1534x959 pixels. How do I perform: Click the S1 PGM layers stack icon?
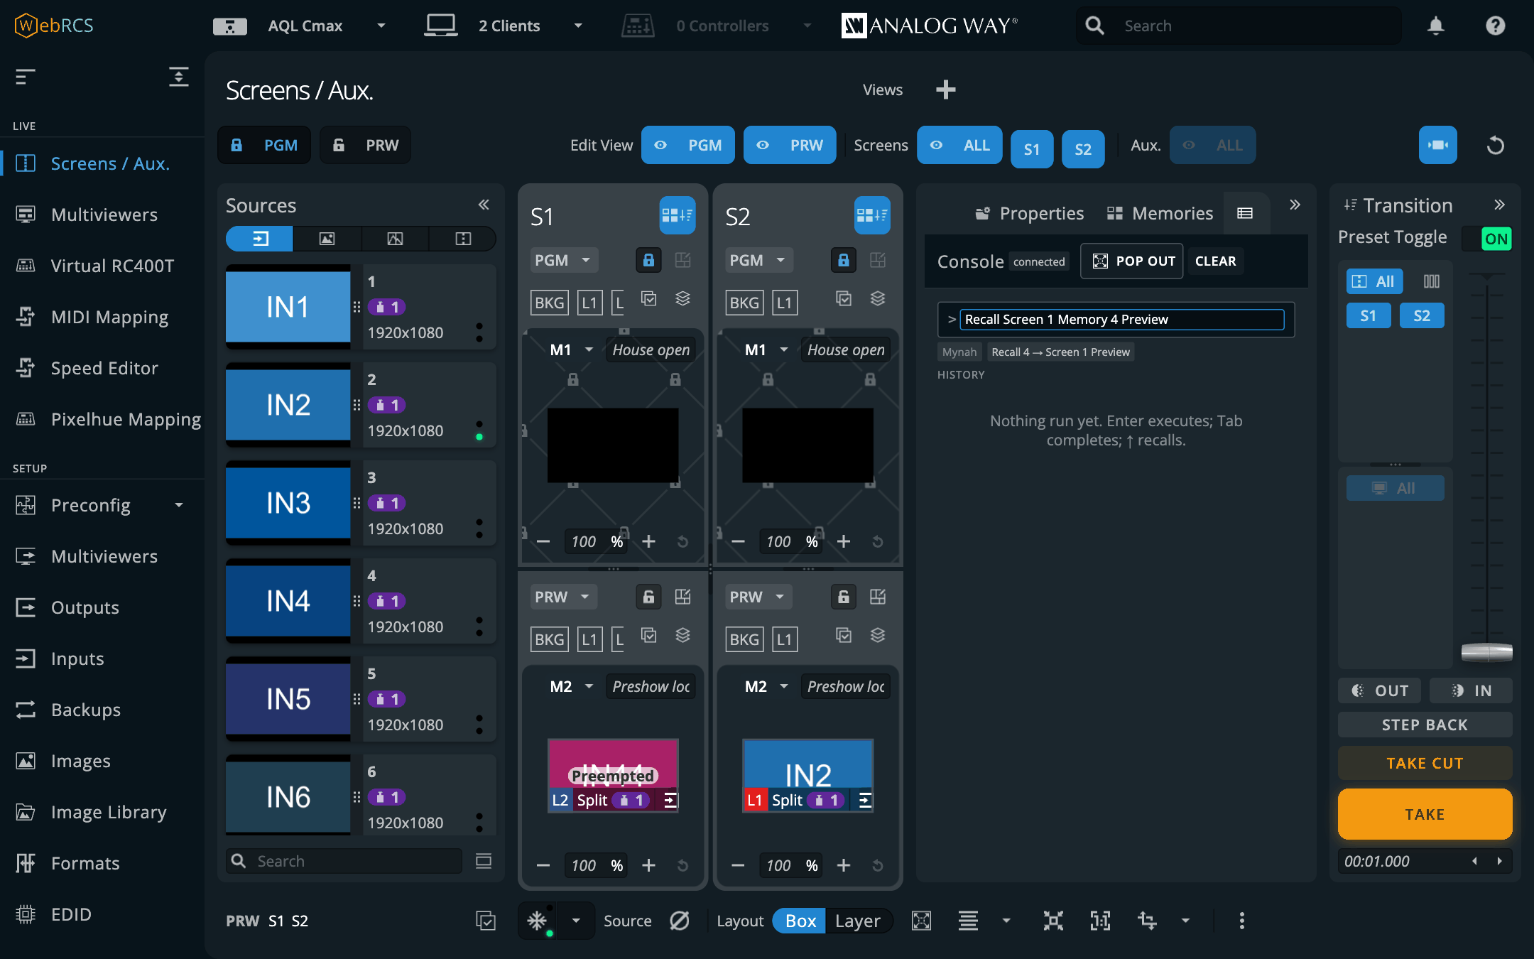(x=682, y=298)
